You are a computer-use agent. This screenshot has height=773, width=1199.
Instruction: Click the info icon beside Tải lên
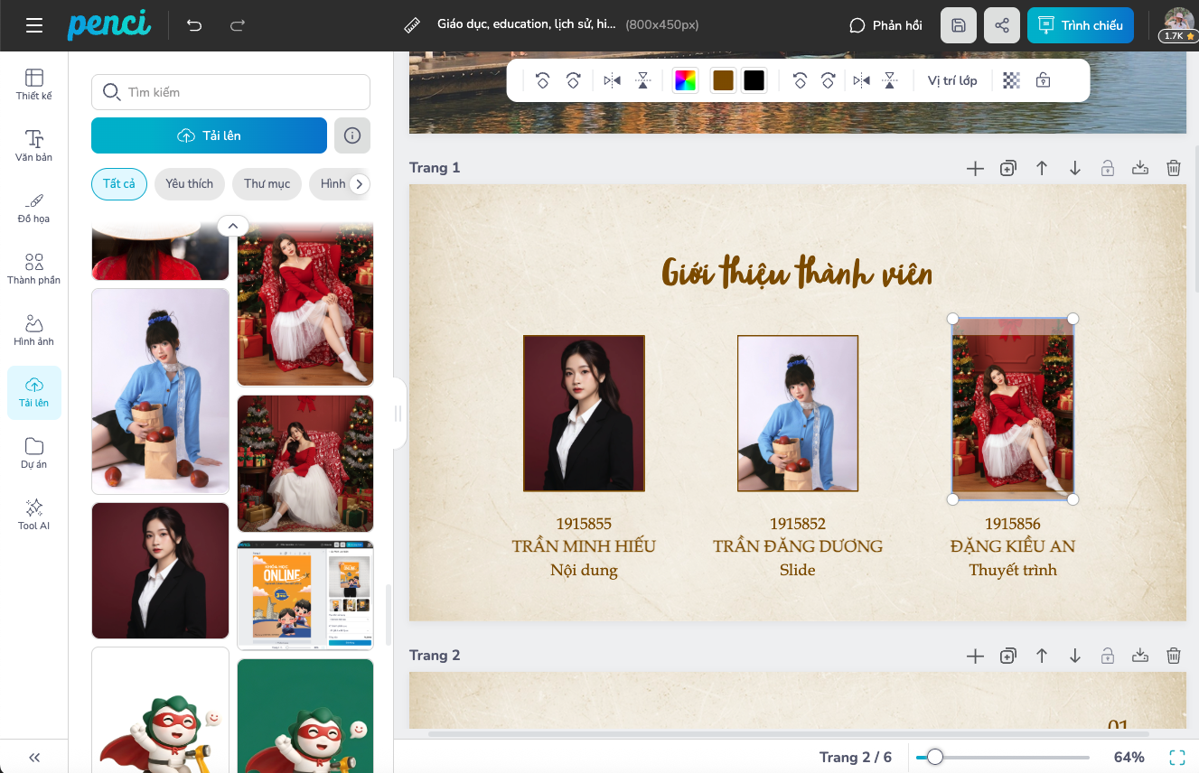[352, 135]
